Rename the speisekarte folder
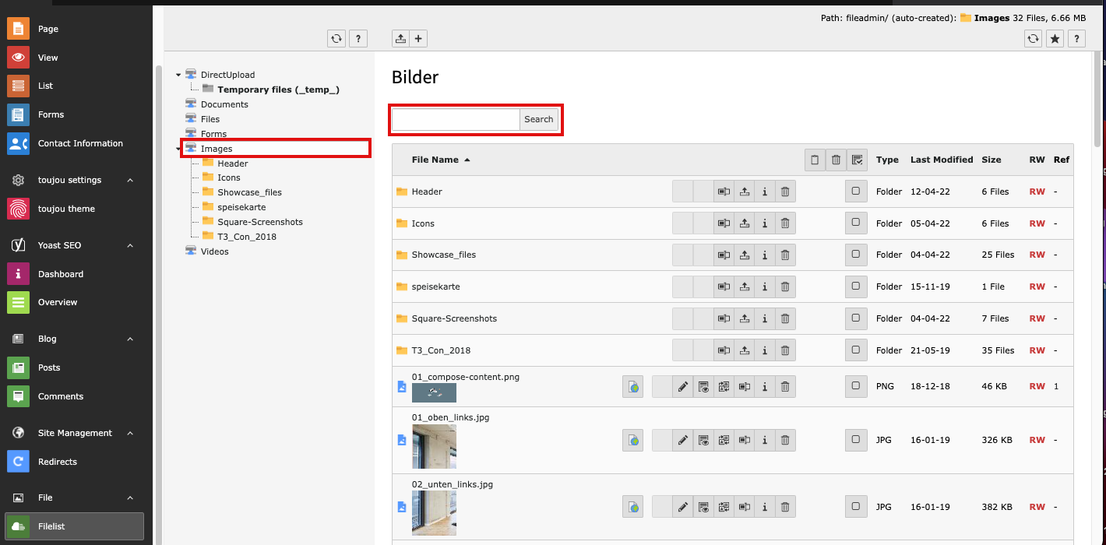1106x545 pixels. (x=724, y=287)
